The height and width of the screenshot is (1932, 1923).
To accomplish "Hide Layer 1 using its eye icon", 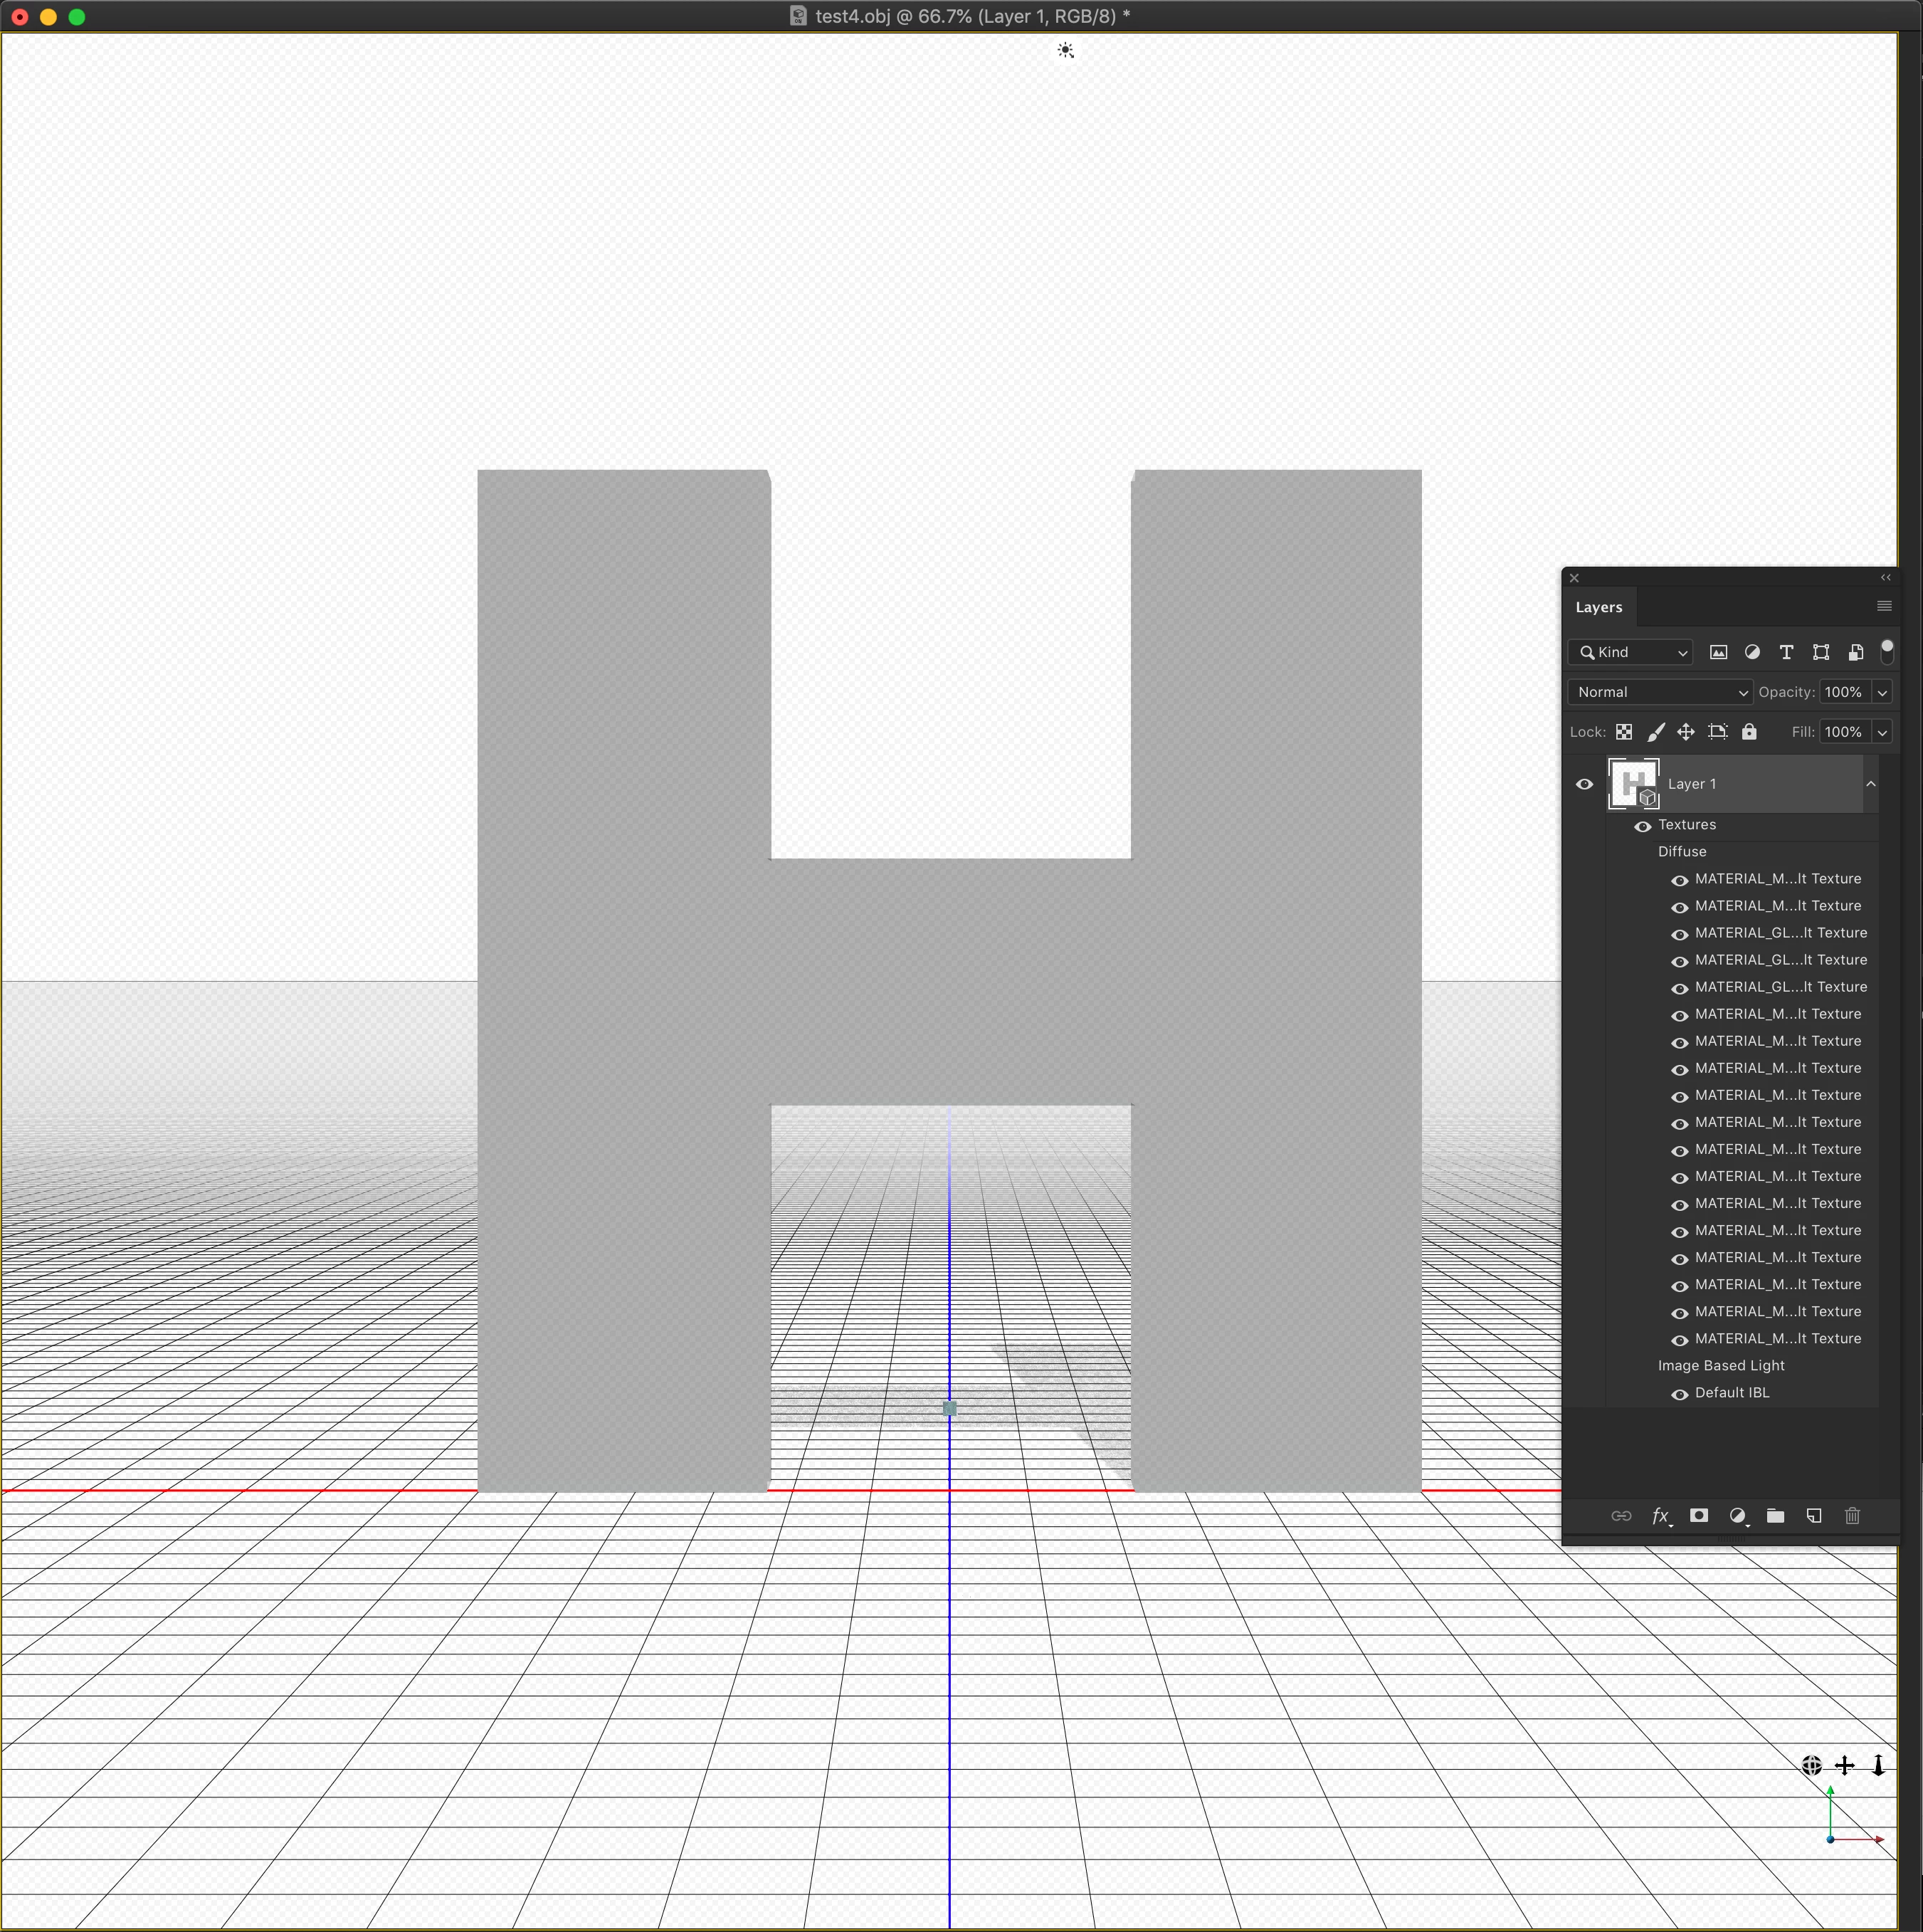I will (1584, 784).
